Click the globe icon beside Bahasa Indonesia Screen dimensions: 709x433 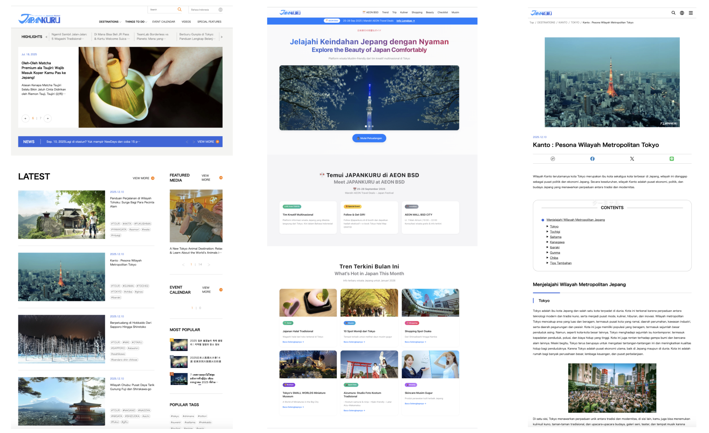[x=220, y=10]
